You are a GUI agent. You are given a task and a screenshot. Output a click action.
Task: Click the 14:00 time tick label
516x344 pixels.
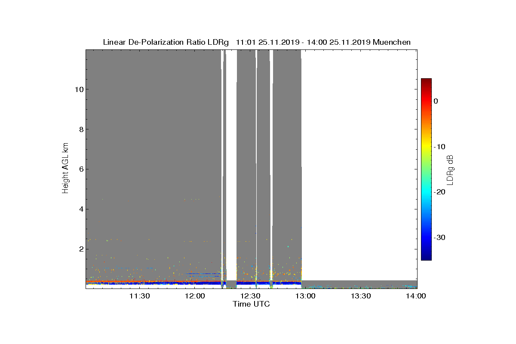416,296
